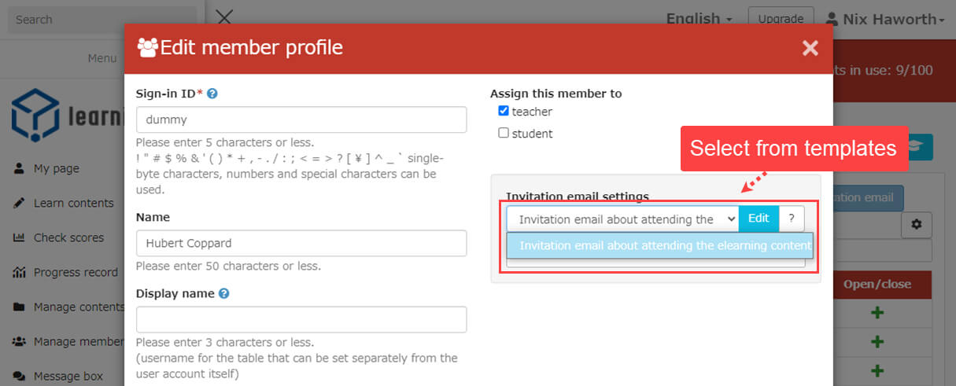
Task: Check the student checkbox
Action: click(x=504, y=133)
